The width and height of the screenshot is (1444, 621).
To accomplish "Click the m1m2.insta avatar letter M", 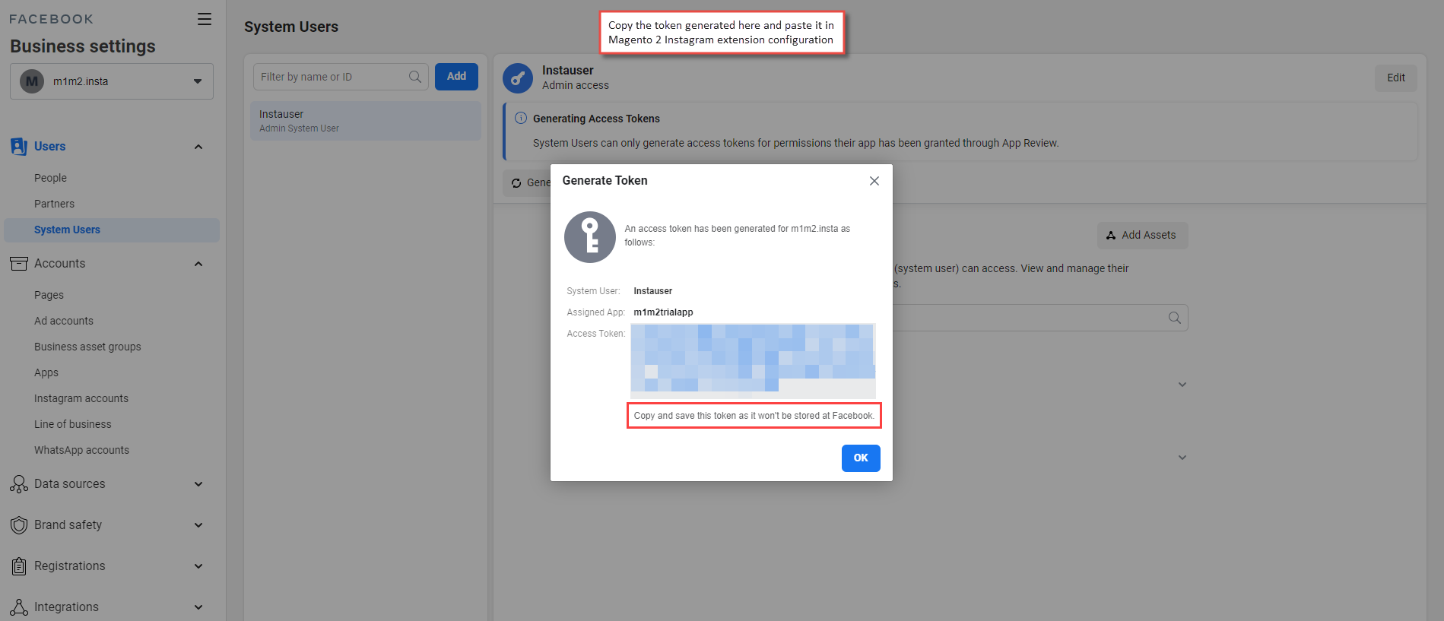I will tap(32, 81).
